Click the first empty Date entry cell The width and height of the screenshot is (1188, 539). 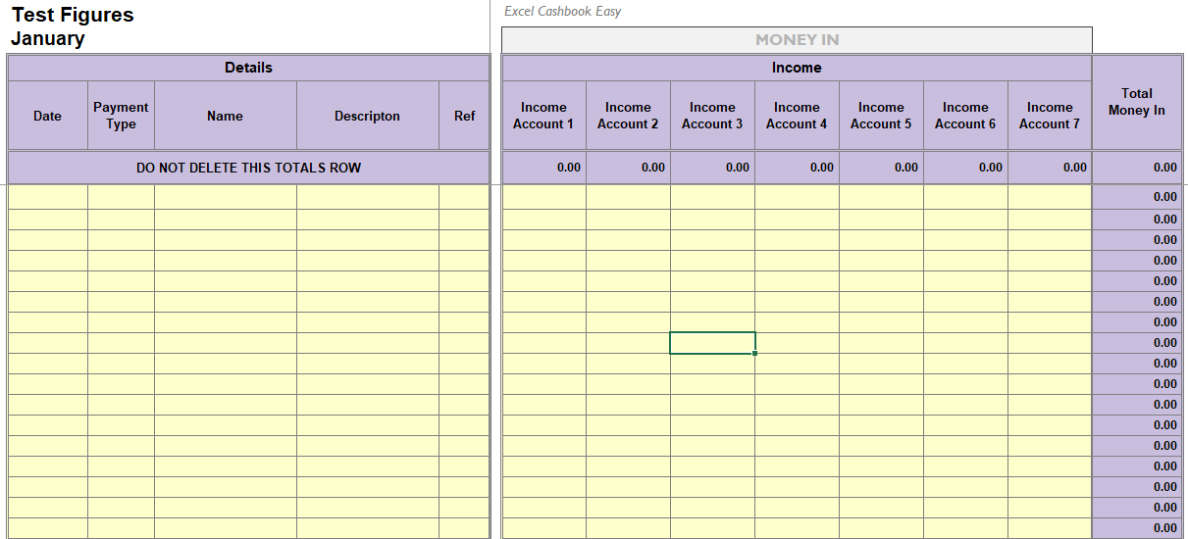[x=47, y=197]
